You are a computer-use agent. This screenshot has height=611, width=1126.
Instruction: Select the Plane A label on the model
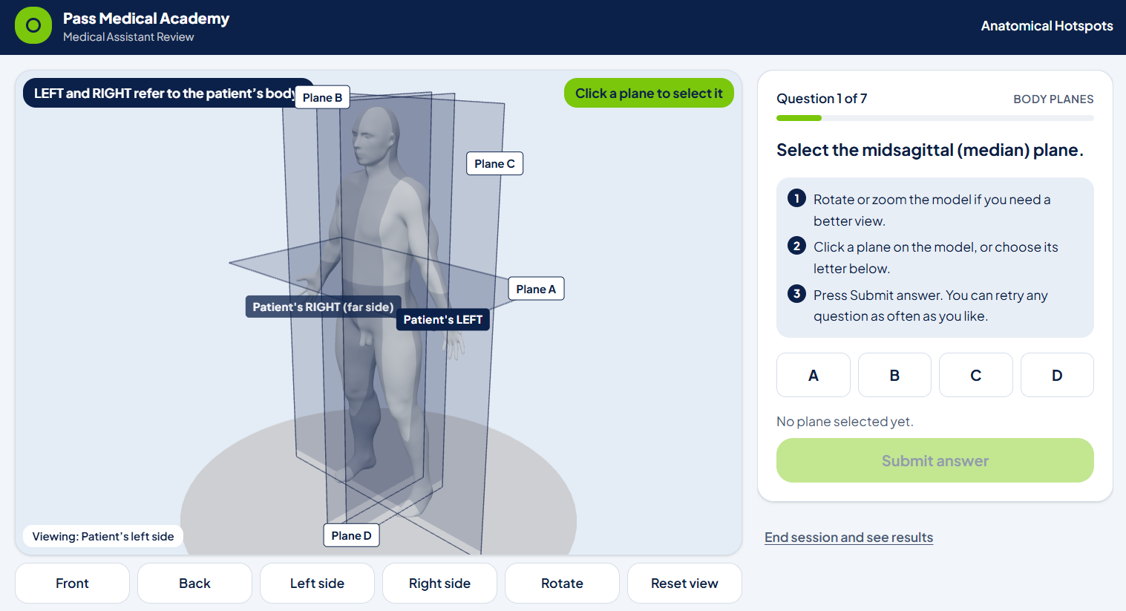point(536,289)
